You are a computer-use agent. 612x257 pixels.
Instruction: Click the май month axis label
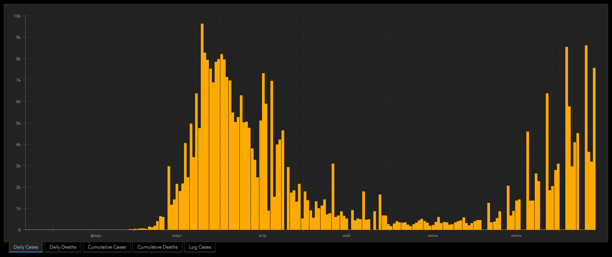point(346,236)
